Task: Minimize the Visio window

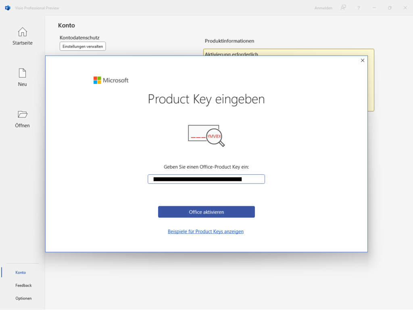Action: [x=374, y=8]
